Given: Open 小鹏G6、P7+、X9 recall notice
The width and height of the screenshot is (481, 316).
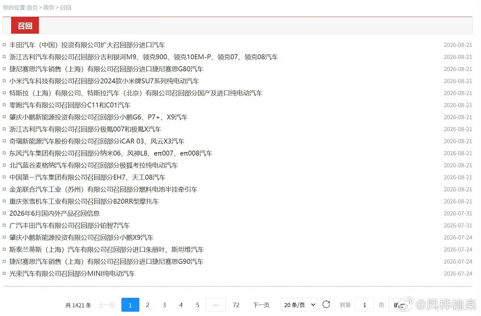Looking at the screenshot, I should [x=99, y=117].
